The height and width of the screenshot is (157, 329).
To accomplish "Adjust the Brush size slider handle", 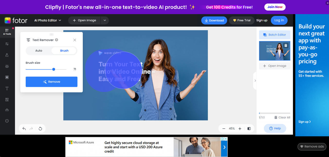I will (54, 69).
